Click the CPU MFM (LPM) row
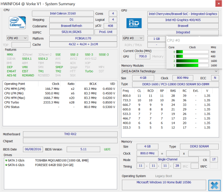223x192 pixels. 60,89
